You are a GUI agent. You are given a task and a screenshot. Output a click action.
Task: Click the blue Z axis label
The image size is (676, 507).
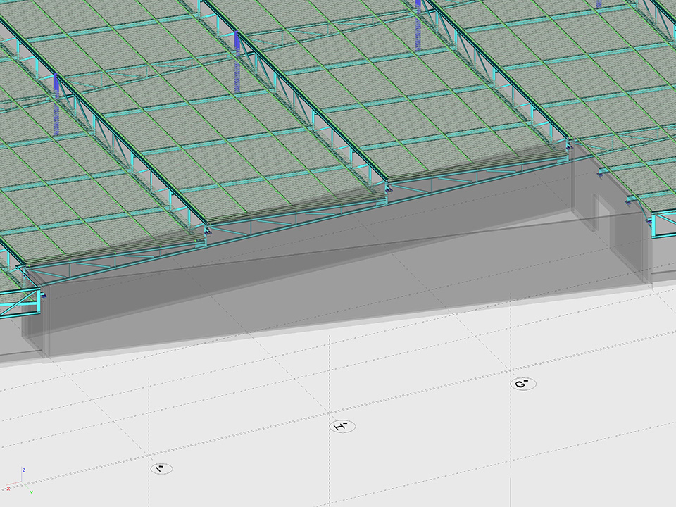click(24, 470)
